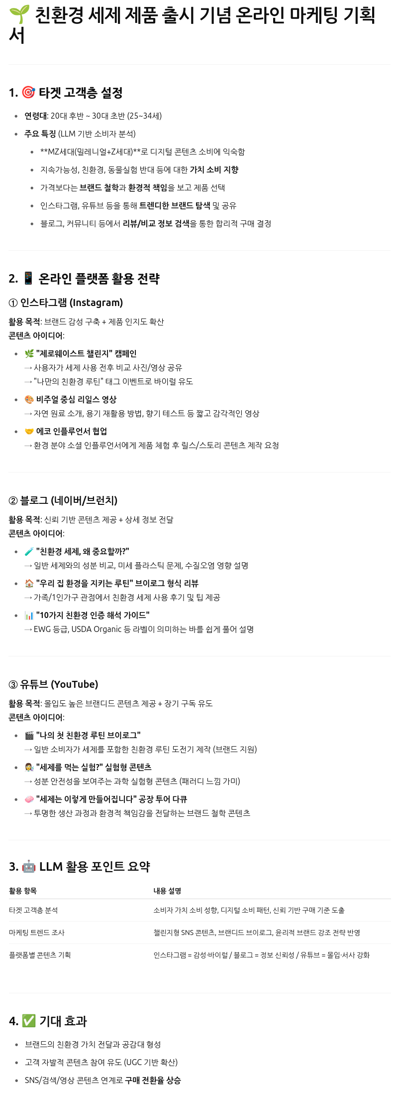Click the test tube emoji before 친환경 세제

[29, 551]
